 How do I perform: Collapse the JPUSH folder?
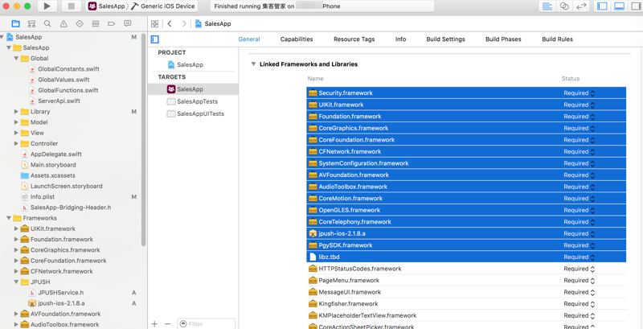point(16,282)
